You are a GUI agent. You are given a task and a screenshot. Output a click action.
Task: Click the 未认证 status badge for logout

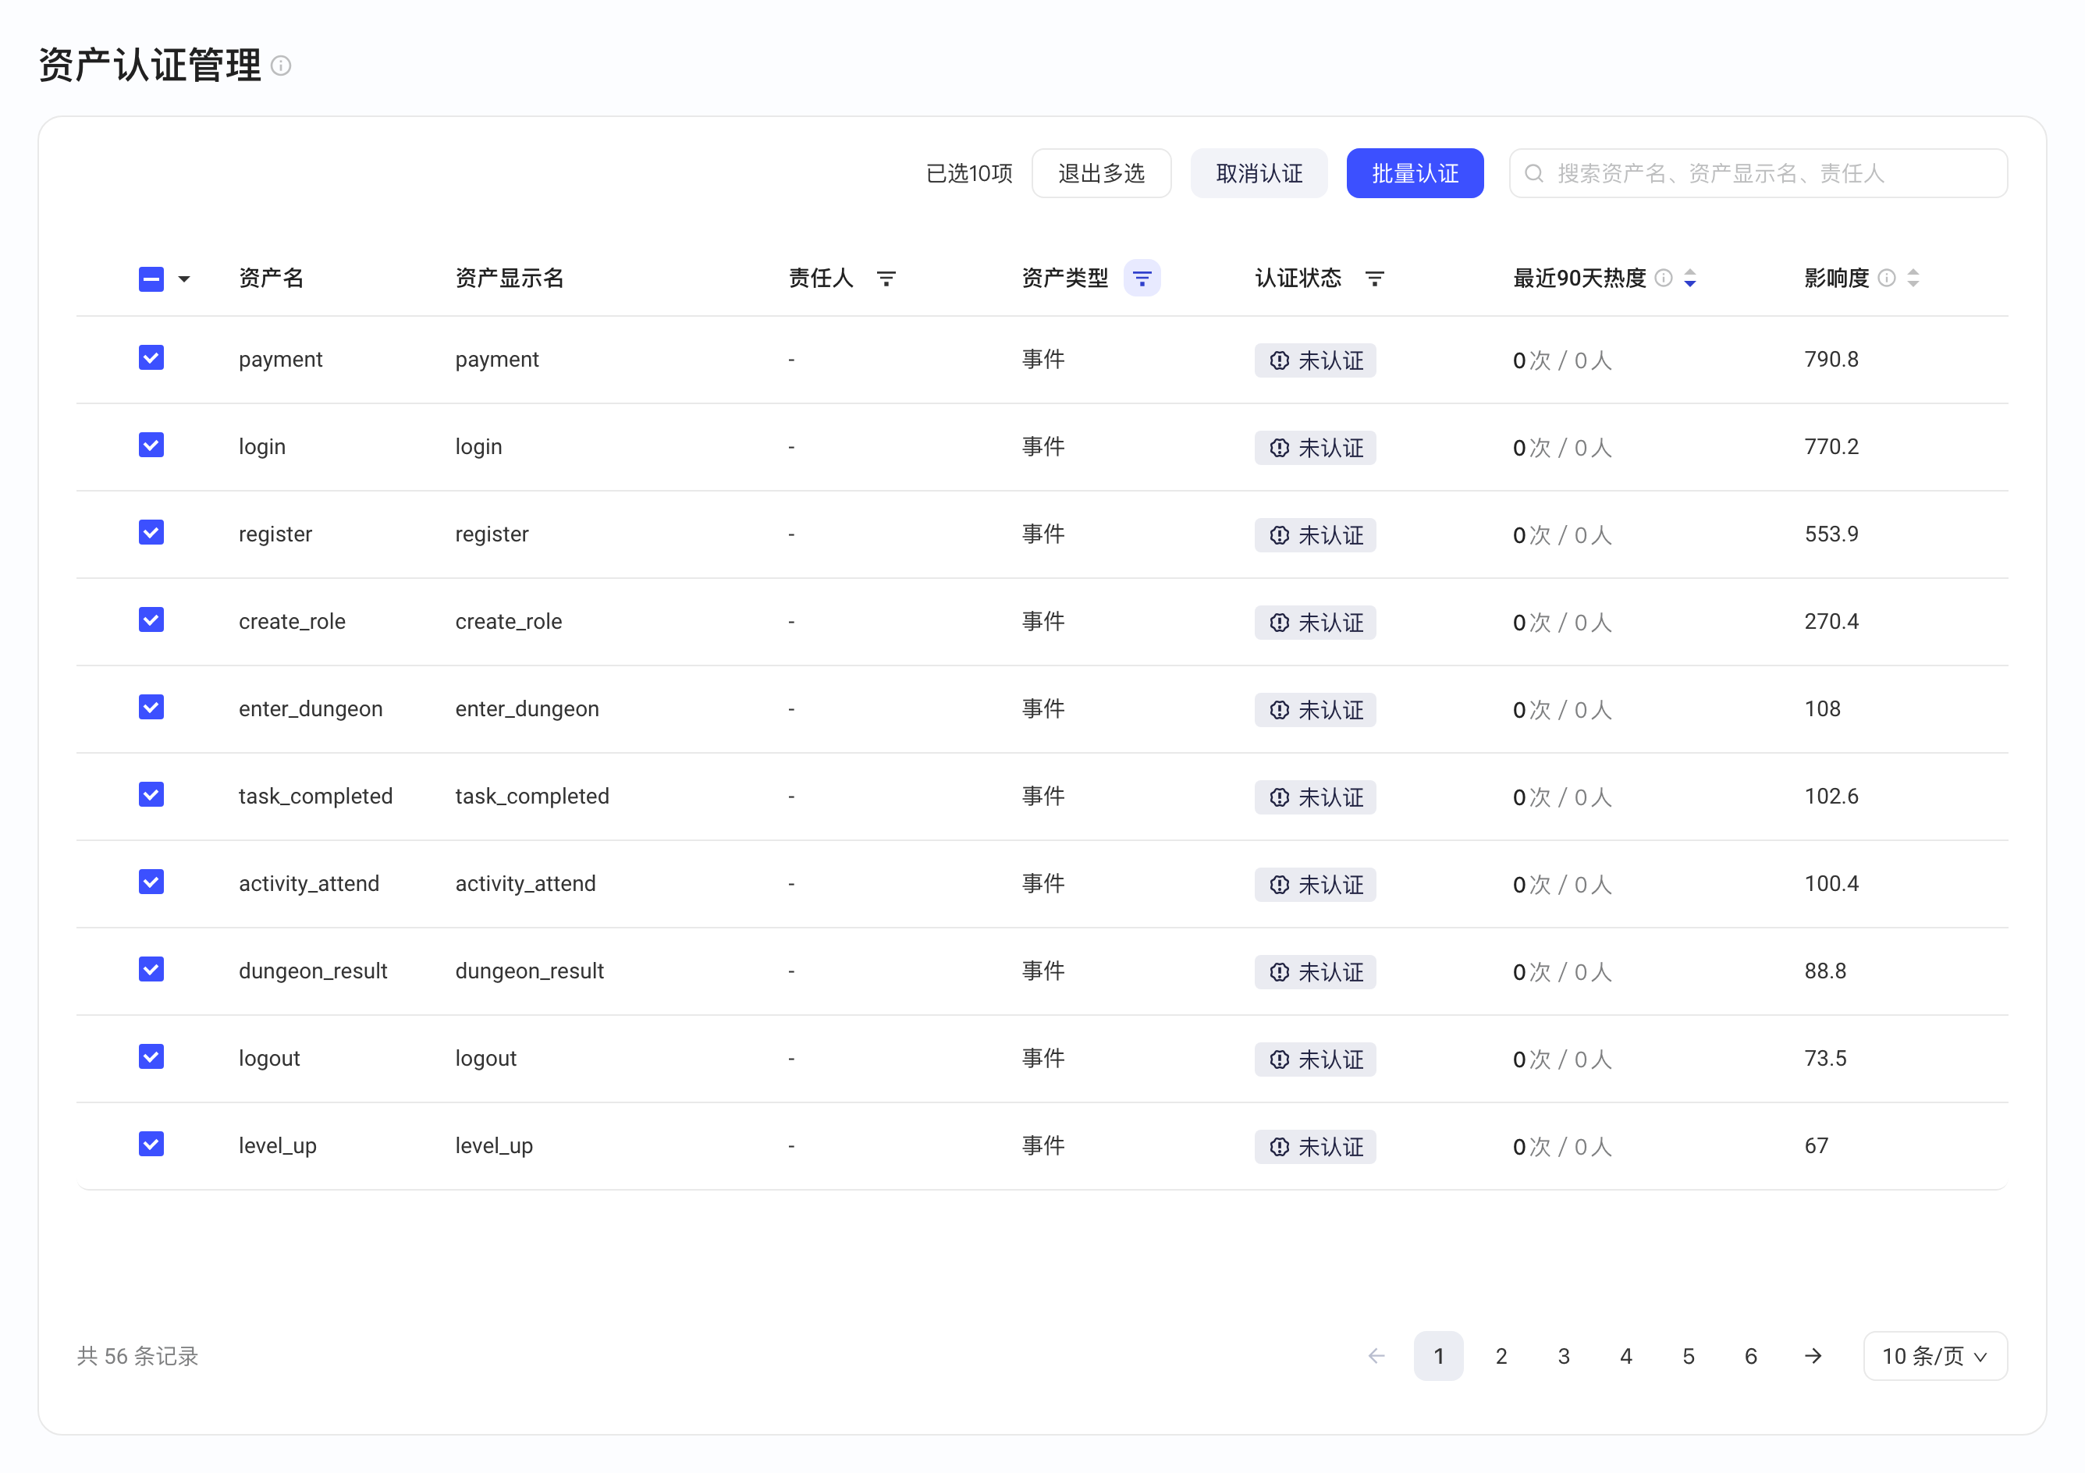[x=1315, y=1059]
